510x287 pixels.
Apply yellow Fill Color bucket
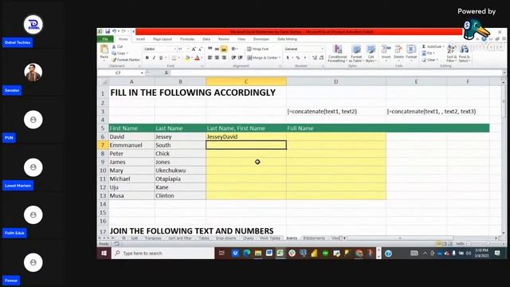tap(187, 58)
